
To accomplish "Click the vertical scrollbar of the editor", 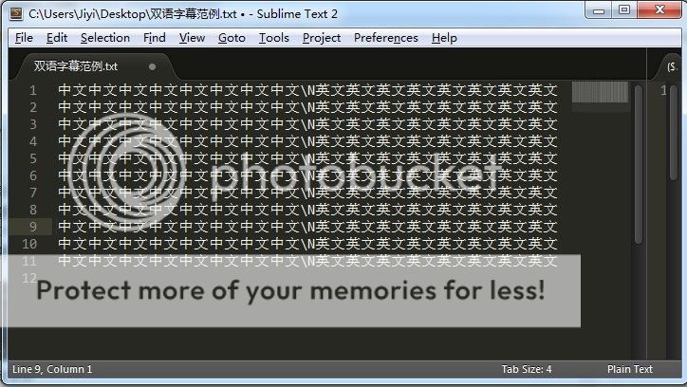I will click(639, 164).
